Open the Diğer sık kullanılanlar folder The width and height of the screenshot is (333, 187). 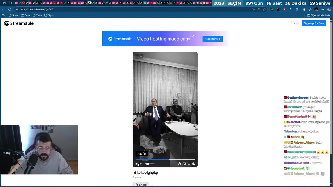tap(319, 15)
